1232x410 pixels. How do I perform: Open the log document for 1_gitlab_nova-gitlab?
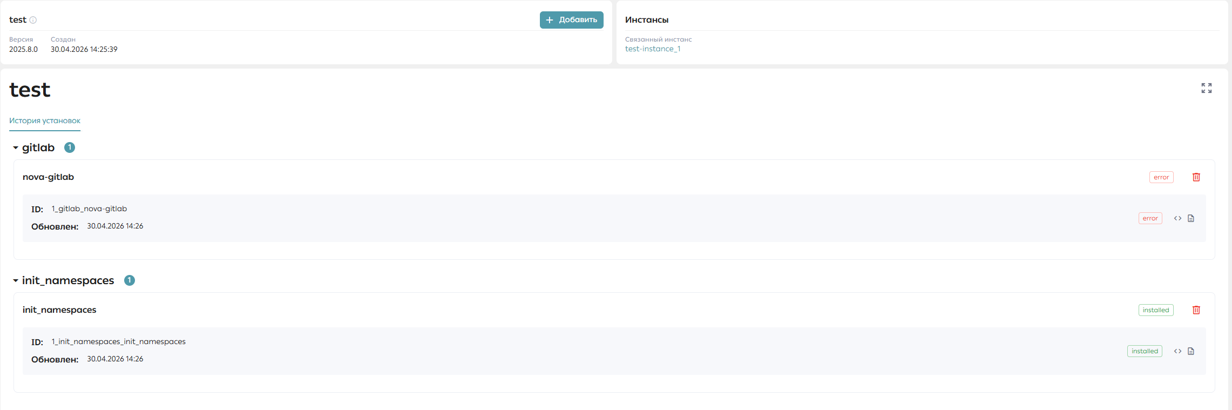click(x=1191, y=218)
